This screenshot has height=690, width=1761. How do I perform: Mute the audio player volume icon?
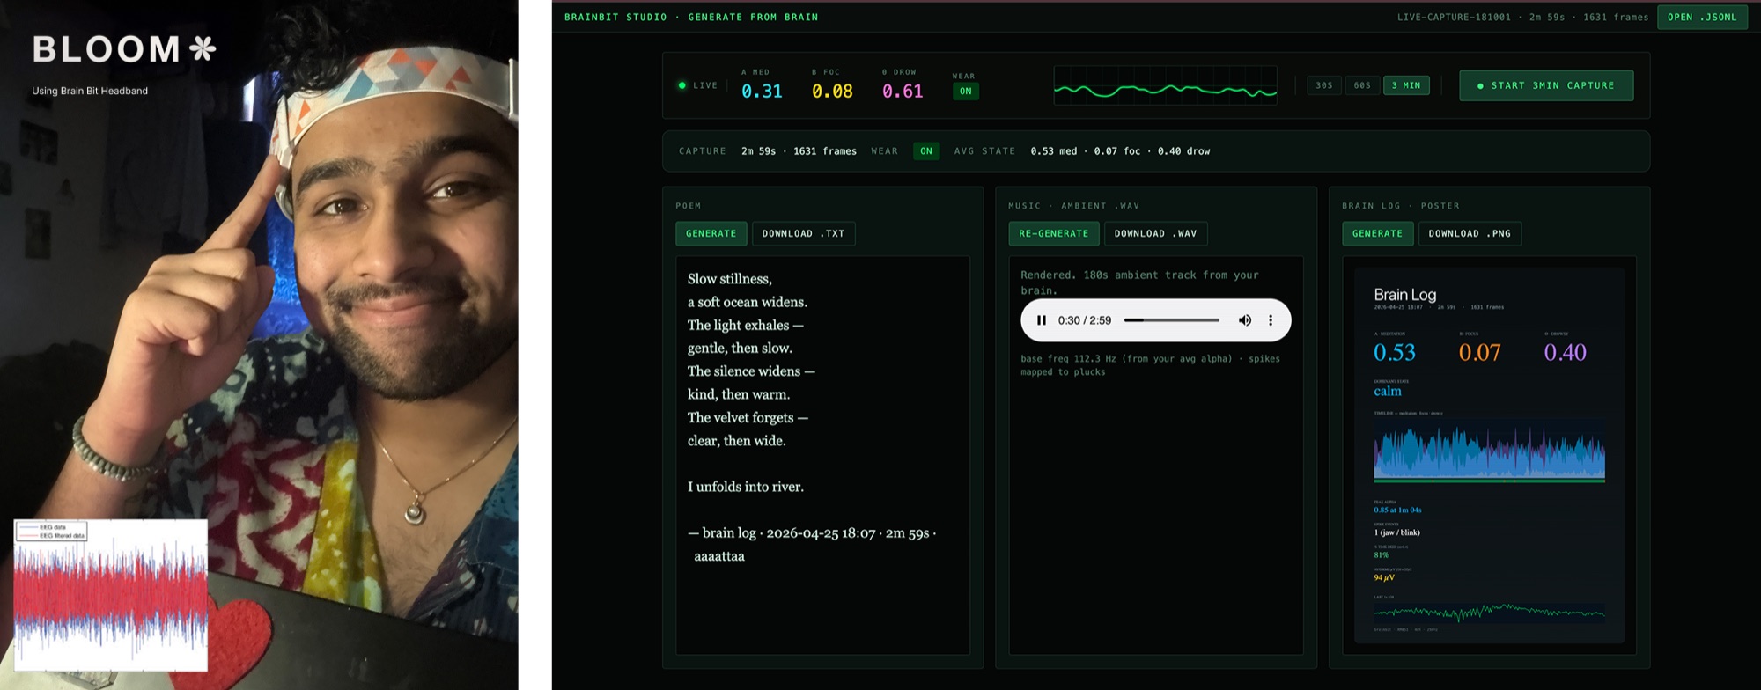click(x=1244, y=320)
